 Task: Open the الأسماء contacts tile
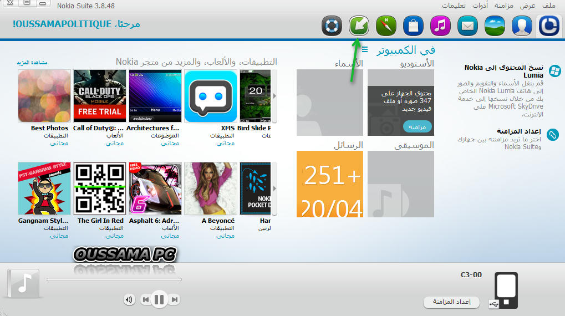[330, 103]
